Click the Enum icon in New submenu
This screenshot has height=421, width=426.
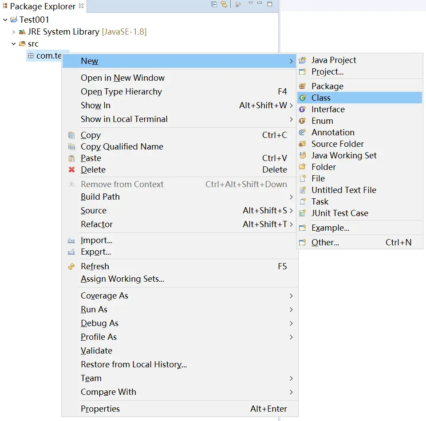(302, 121)
